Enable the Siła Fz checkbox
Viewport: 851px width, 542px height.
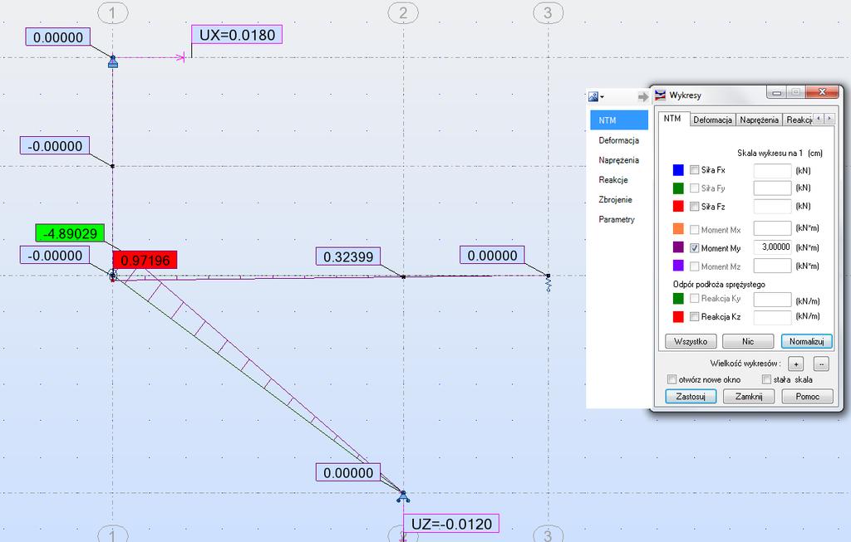694,207
